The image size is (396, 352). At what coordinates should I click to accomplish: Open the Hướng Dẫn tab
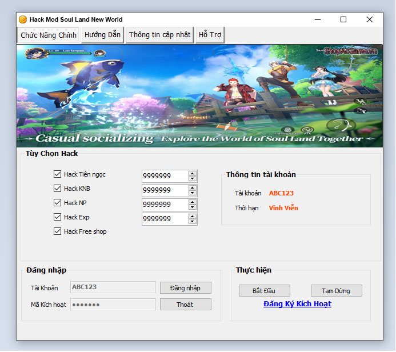tap(102, 35)
